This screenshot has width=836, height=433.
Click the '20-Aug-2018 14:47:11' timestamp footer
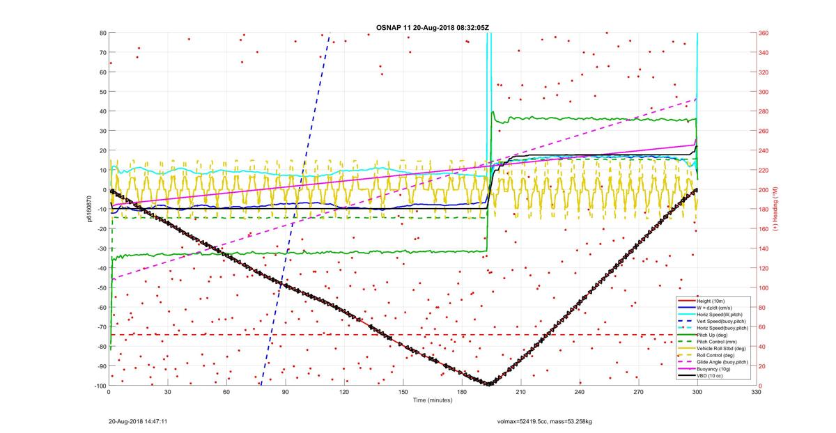click(137, 421)
